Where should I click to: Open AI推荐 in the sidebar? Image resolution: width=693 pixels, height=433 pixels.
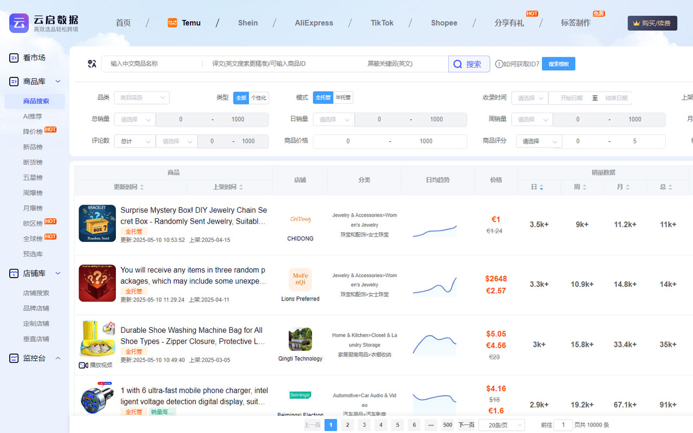coord(32,116)
